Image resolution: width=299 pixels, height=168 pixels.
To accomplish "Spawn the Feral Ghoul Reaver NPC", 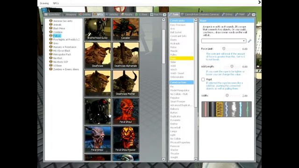I will [x=126, y=139].
